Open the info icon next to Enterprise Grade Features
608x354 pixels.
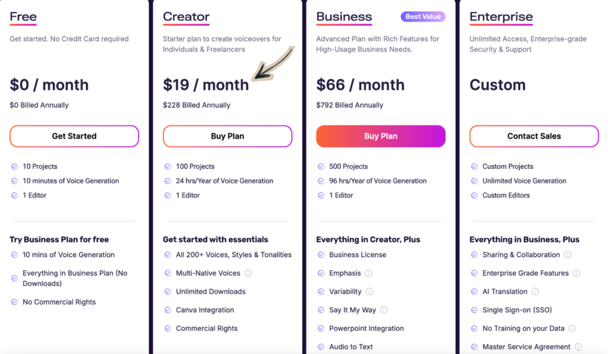click(x=576, y=273)
